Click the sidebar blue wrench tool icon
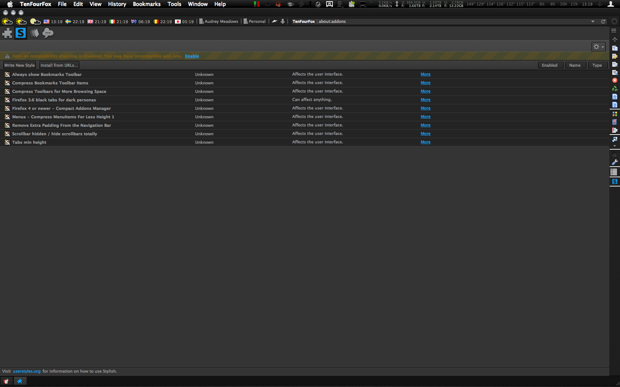This screenshot has width=620, height=387. click(615, 162)
